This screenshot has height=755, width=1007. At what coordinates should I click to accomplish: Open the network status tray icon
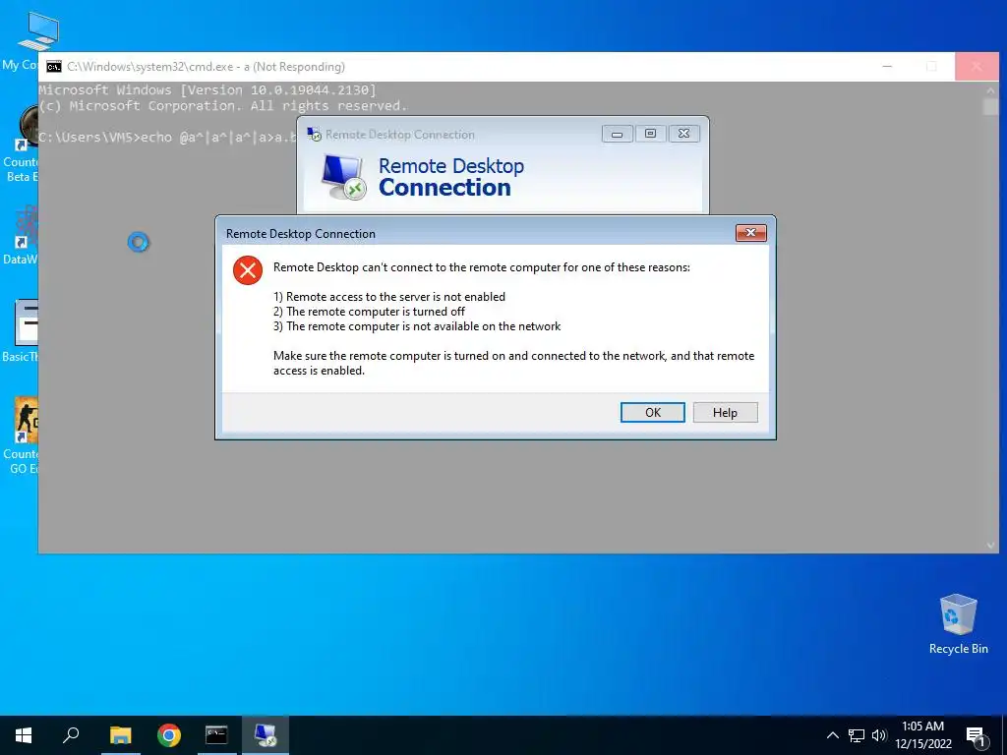coord(857,735)
